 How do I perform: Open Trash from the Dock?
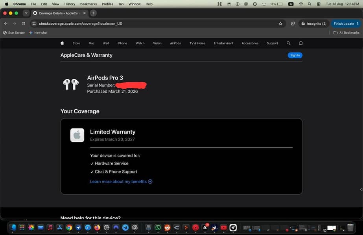350,228
